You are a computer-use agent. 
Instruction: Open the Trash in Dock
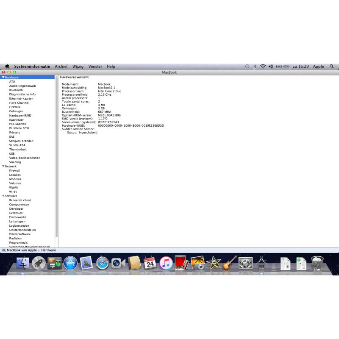coord(317,263)
